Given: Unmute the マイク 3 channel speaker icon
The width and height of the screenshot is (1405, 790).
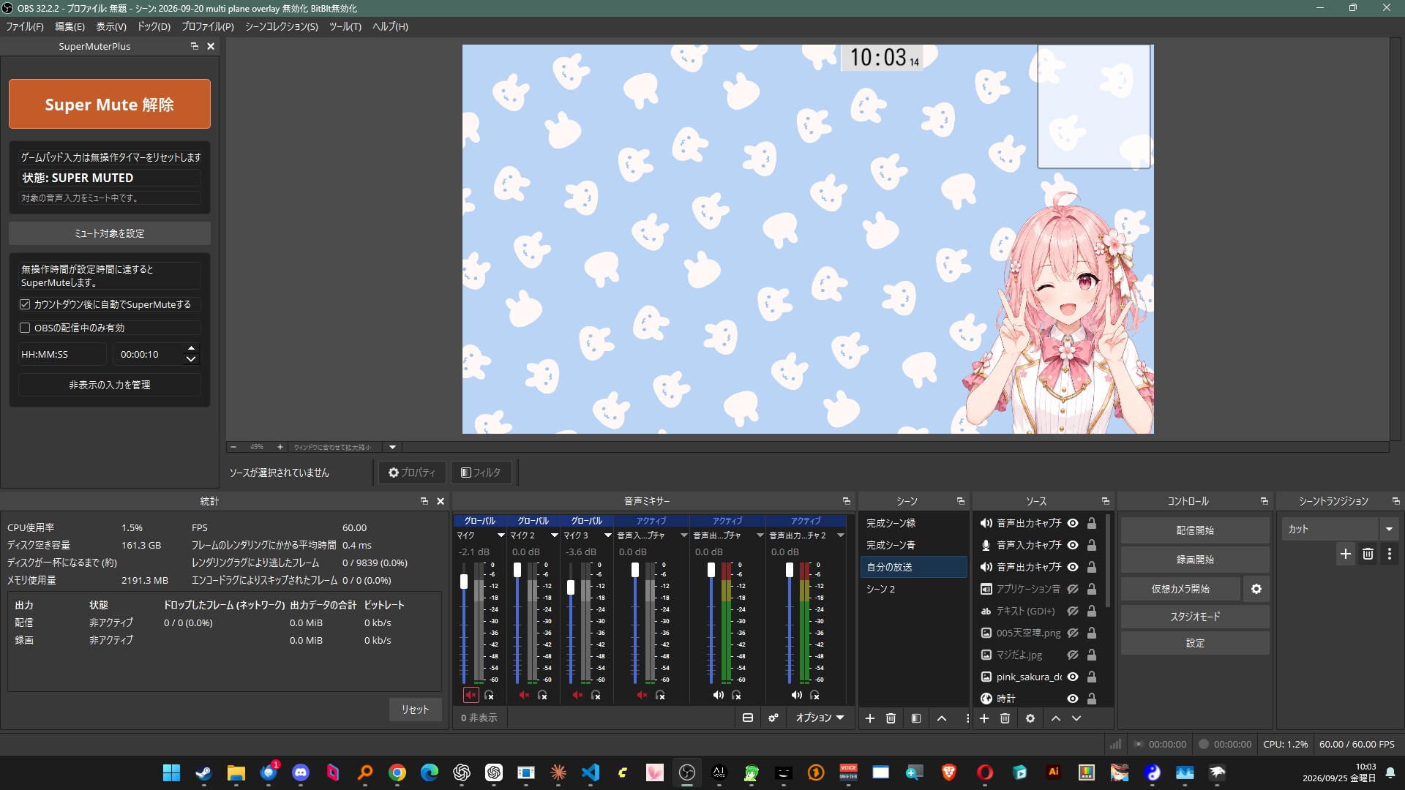Looking at the screenshot, I should [x=577, y=695].
